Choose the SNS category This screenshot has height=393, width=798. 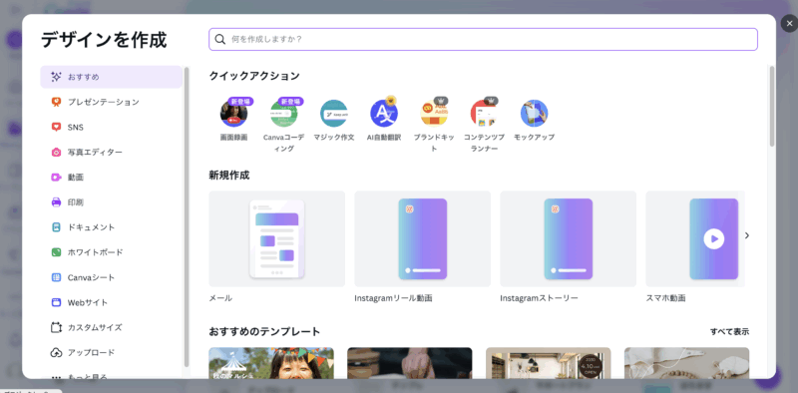112,127
